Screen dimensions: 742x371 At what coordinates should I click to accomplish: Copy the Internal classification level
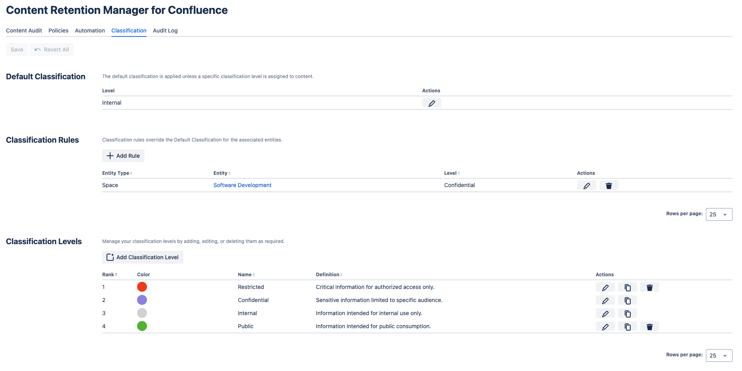(627, 314)
